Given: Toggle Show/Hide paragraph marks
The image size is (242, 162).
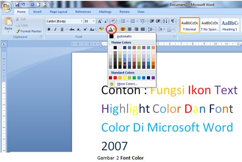Looking at the screenshot, I should [173, 21].
